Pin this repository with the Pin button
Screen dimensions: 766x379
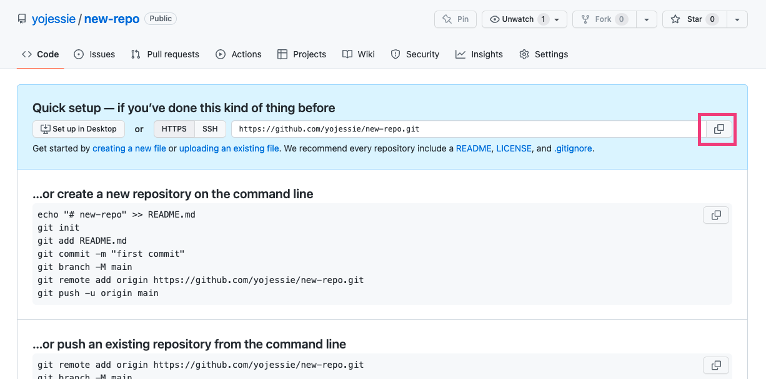455,19
